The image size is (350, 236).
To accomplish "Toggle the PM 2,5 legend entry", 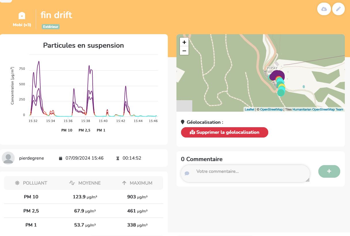I will point(84,130).
